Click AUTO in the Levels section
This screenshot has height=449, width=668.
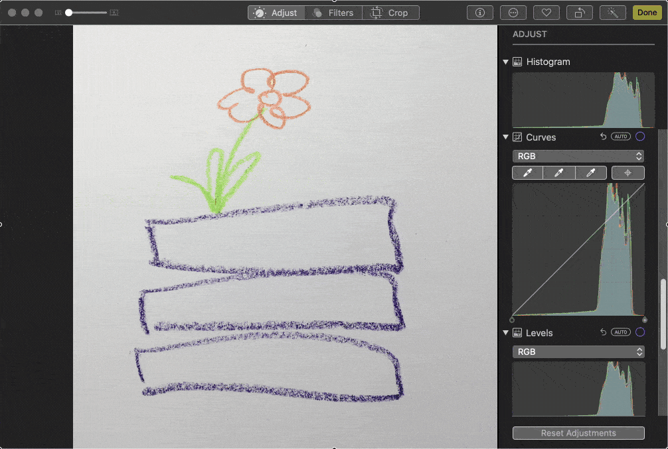621,332
